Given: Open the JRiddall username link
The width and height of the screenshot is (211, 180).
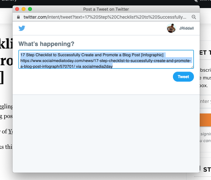Looking at the screenshot, I should point(186,29).
